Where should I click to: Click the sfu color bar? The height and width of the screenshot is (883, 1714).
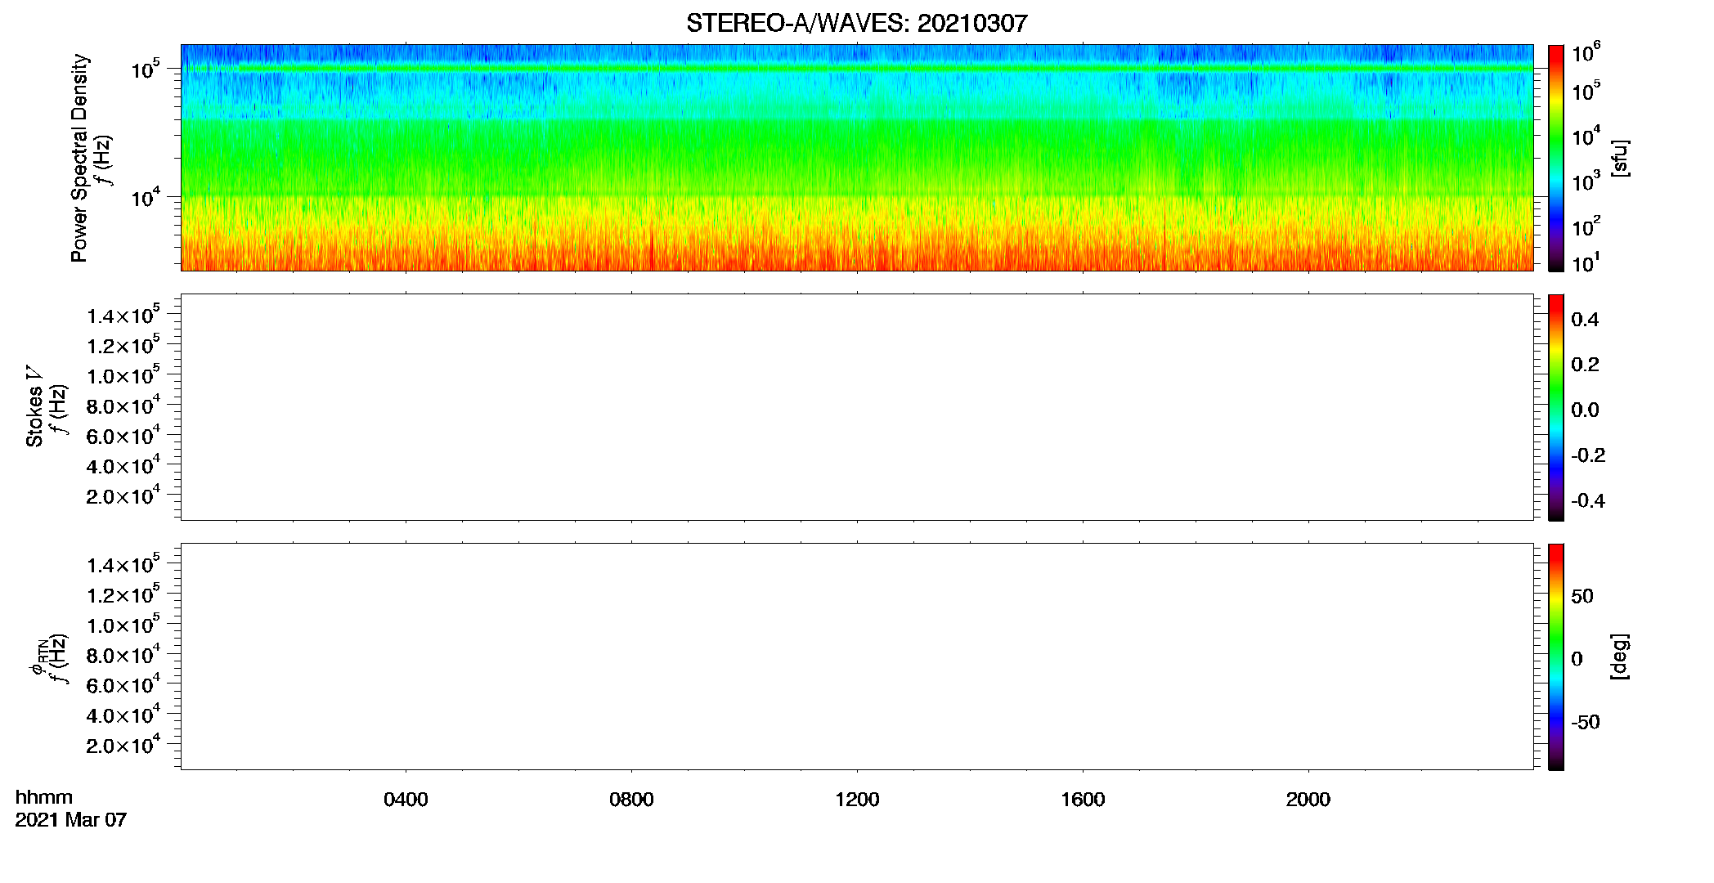[1555, 157]
